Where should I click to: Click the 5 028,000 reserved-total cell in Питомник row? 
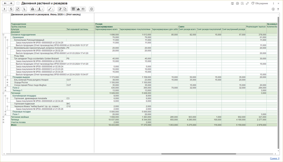tap(107, 93)
